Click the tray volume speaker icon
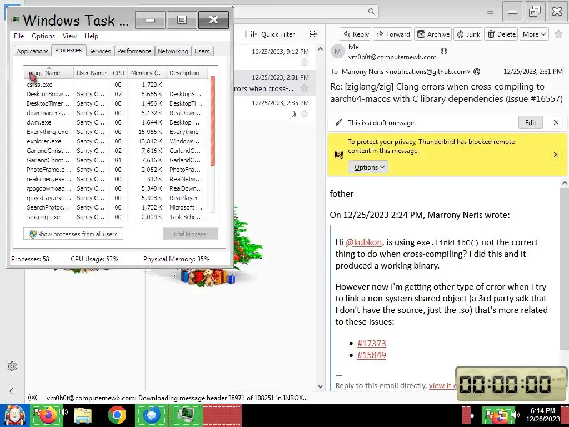 (x=515, y=414)
